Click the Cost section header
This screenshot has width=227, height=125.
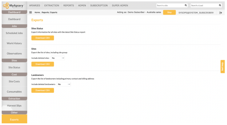click(14, 74)
